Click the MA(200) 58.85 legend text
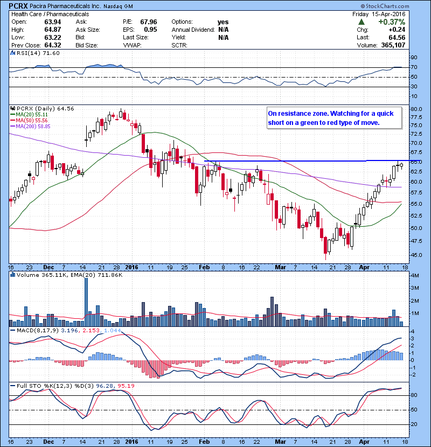 coord(33,126)
